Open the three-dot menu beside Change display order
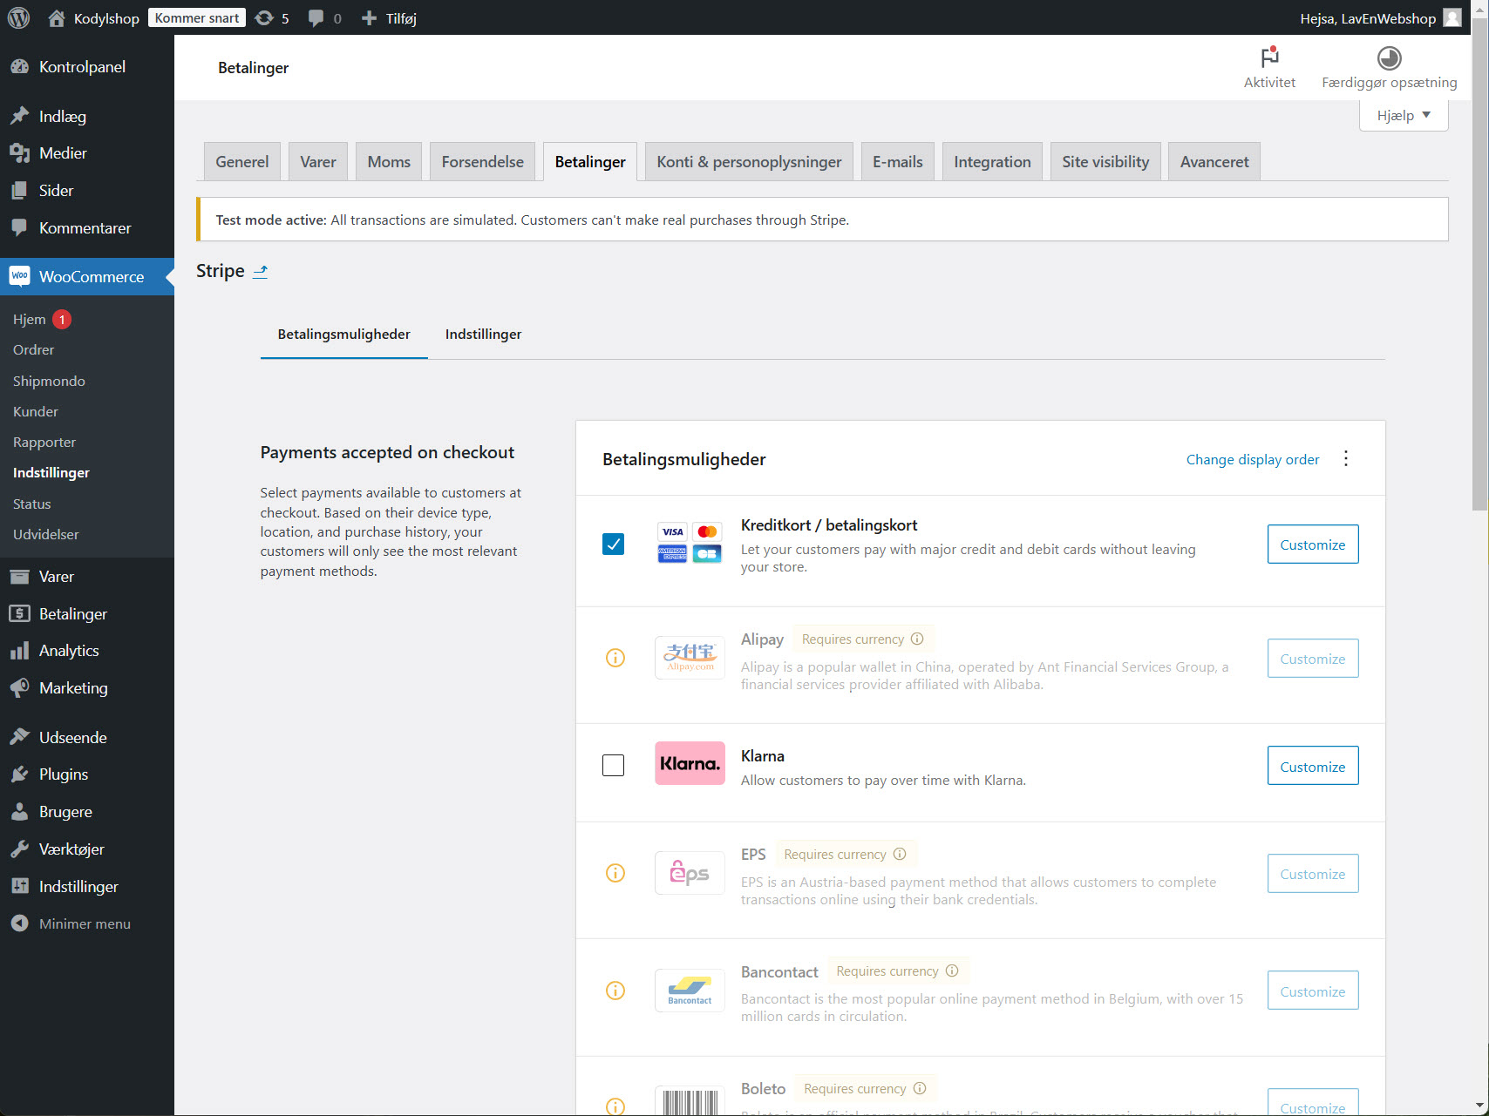 pyautogui.click(x=1346, y=458)
